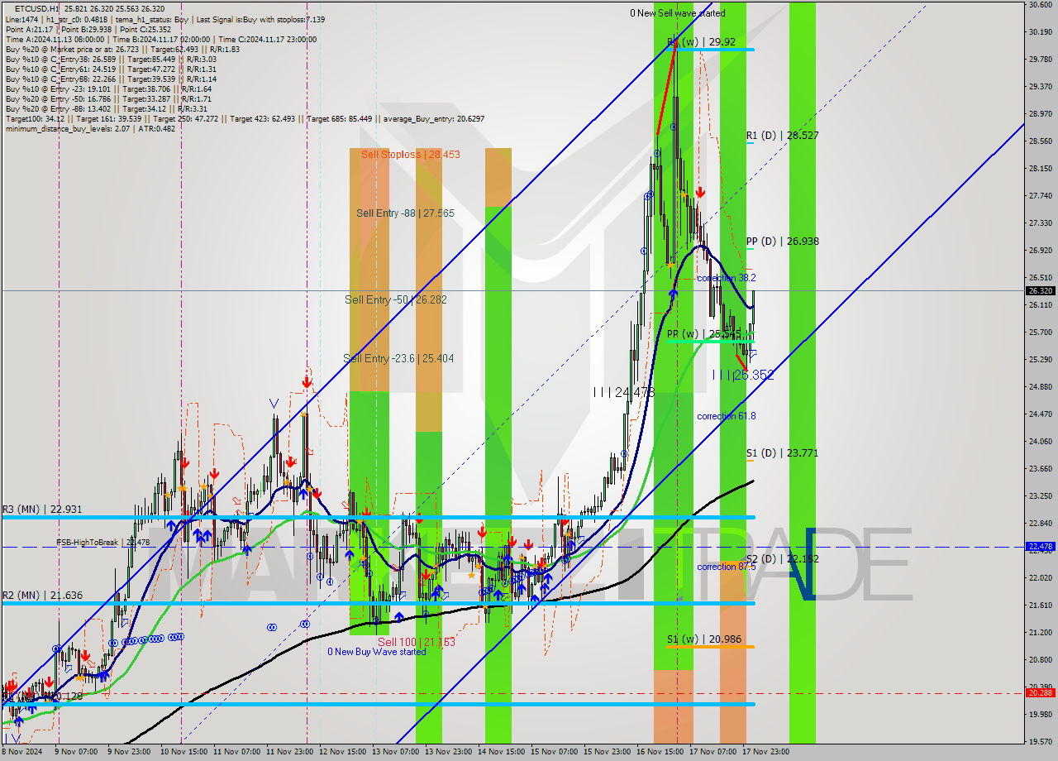Click the 'R3 (MN) | 22.931' level label
Screen dimensions: 1058x761
[42, 510]
